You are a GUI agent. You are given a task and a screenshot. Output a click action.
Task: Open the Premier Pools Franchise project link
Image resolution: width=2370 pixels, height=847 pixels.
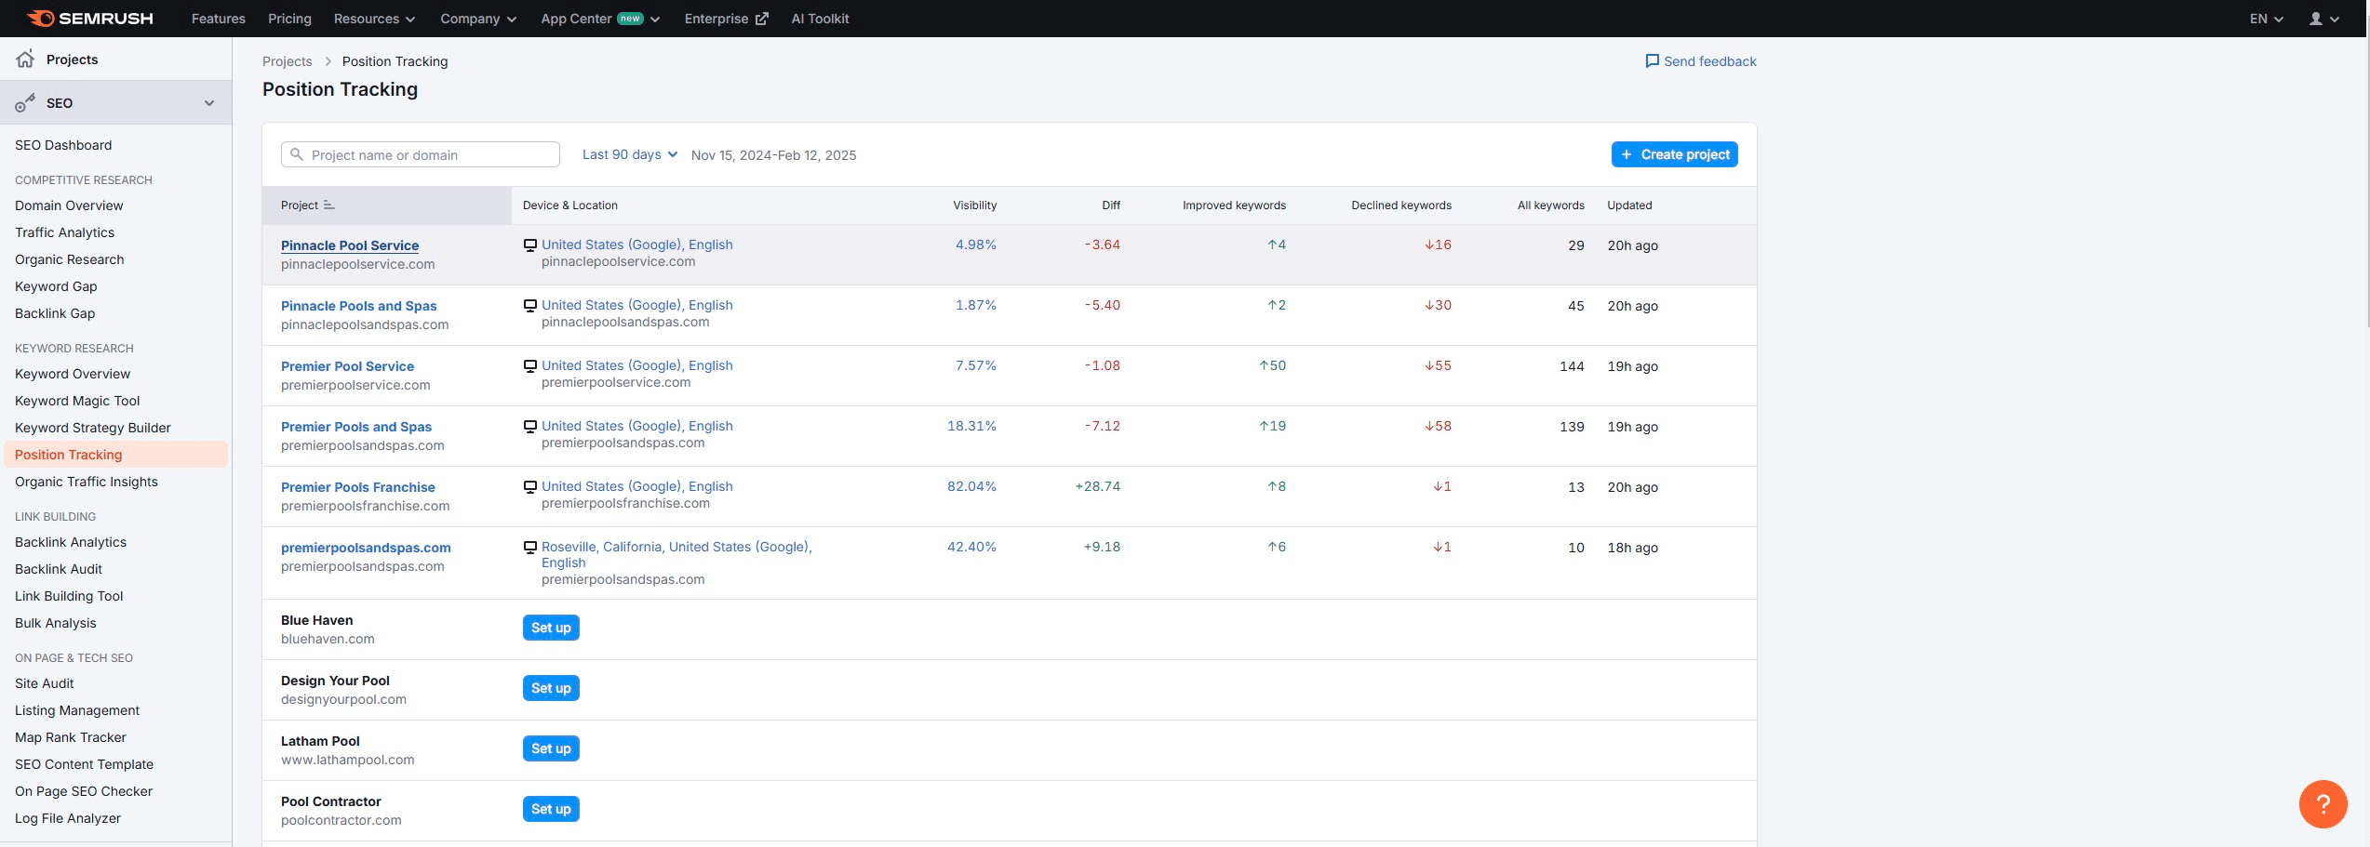[357, 487]
